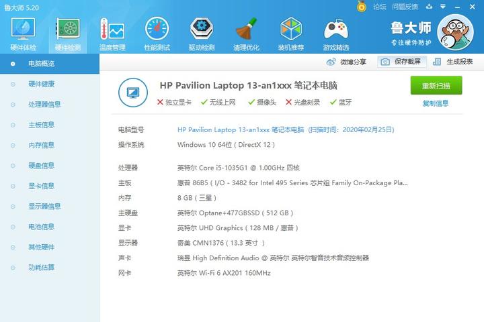484x322 pixels.
Task: Open the 问题反馈 feedback link
Action: click(405, 7)
